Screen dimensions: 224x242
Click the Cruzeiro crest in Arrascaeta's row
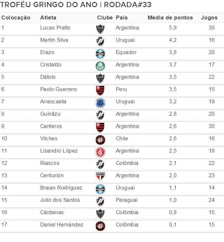[x=100, y=103]
